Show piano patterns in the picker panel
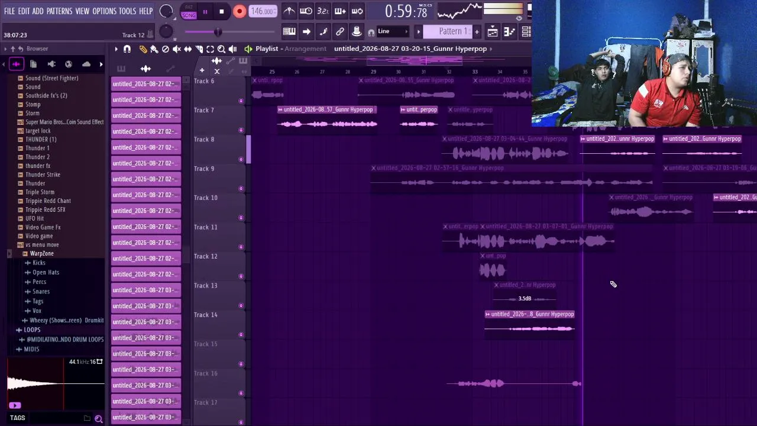757x426 pixels. 121,69
